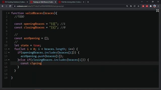
Task: Close the Training on Valid Braces tab
Action: click(x=55, y=2)
